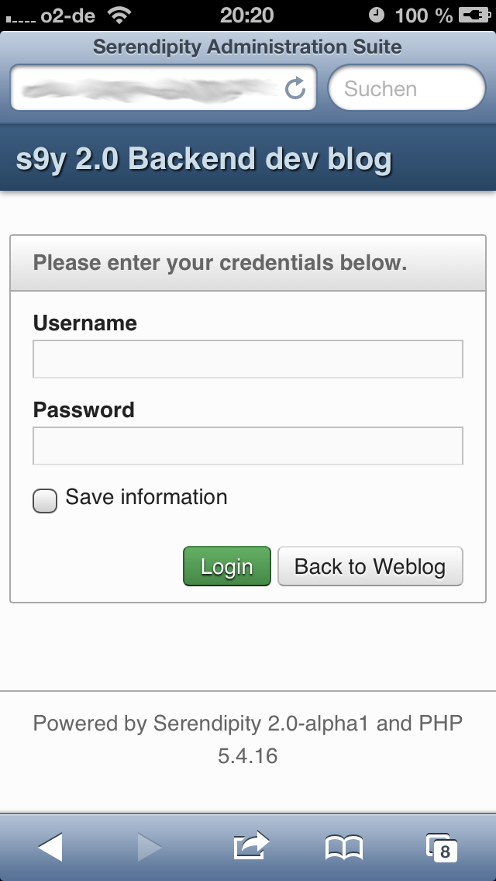The width and height of the screenshot is (496, 881).
Task: Focus the Password input field
Action: click(x=248, y=446)
